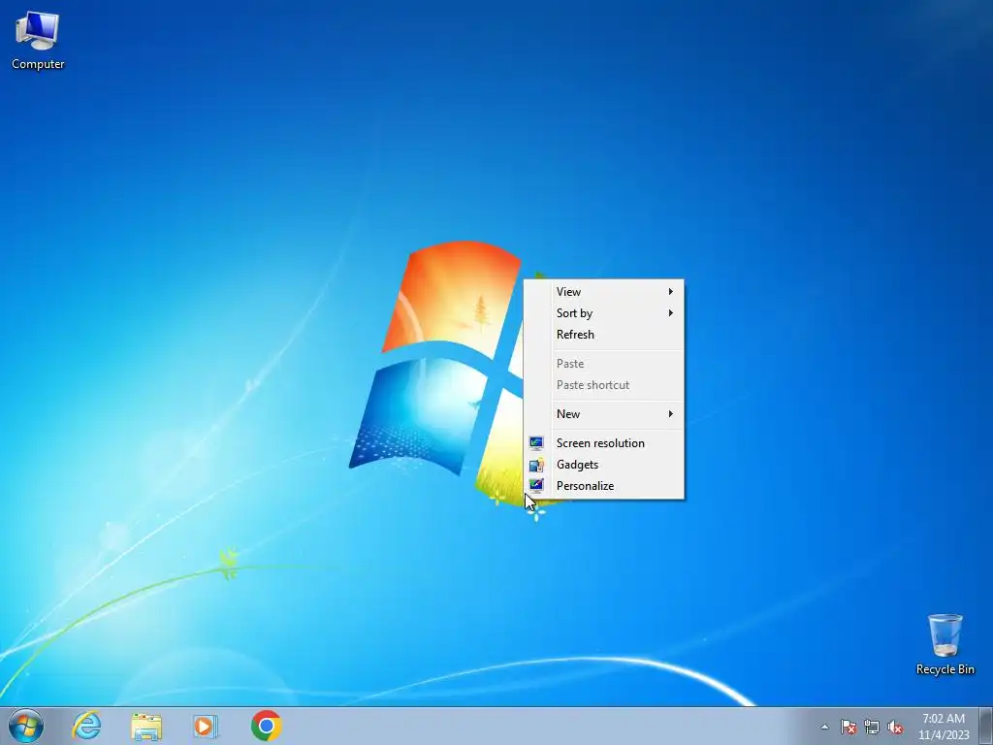Click the Personalize menu icon
The image size is (993, 745).
[x=535, y=486]
